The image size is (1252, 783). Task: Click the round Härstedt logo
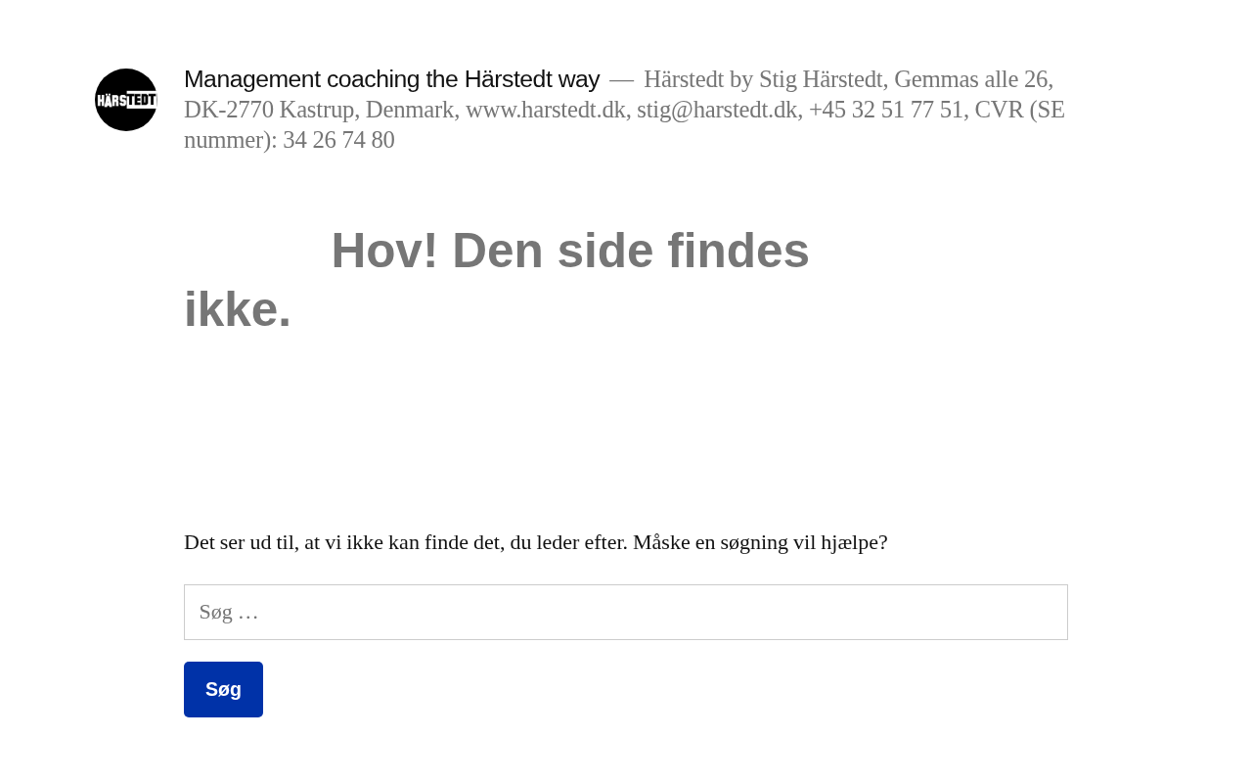(126, 100)
